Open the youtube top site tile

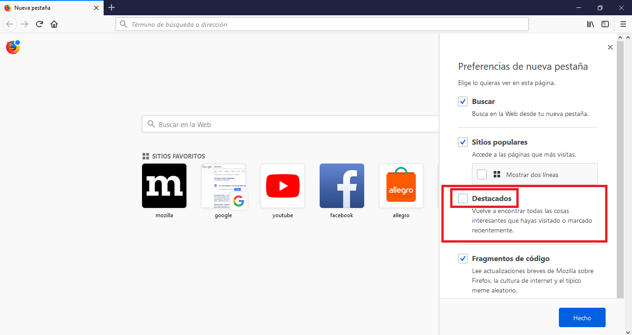[283, 186]
